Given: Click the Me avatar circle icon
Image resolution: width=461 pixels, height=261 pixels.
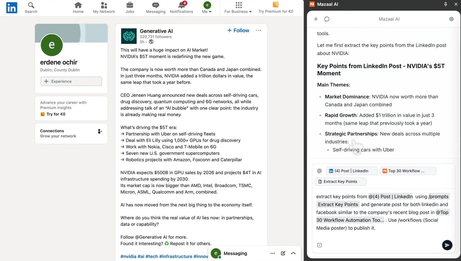Looking at the screenshot, I should (207, 5).
